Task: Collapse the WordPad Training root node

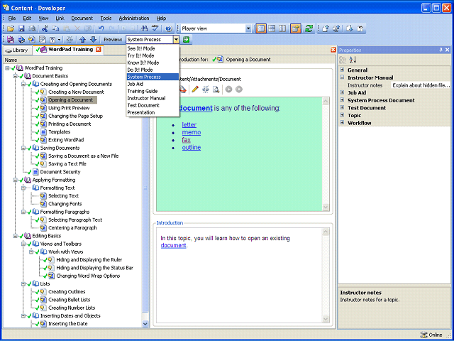Action: [7, 68]
